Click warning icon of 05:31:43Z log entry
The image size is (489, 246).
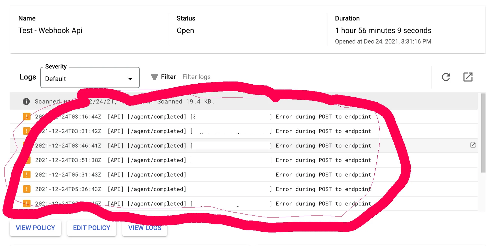coord(27,174)
